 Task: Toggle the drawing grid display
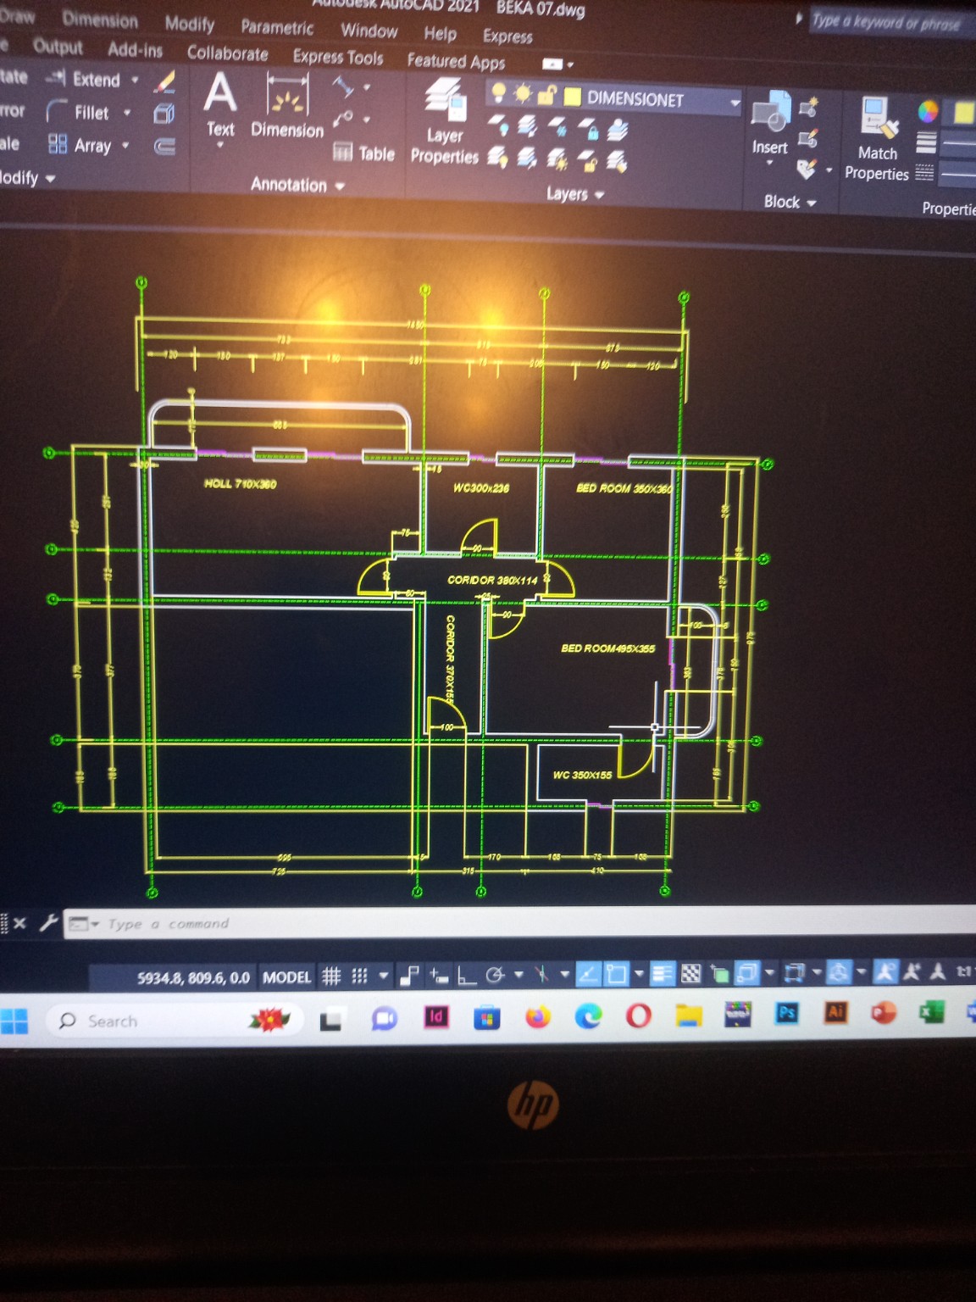pyautogui.click(x=331, y=976)
